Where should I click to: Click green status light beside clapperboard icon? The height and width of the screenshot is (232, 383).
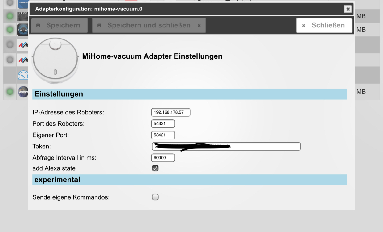pyautogui.click(x=10, y=16)
